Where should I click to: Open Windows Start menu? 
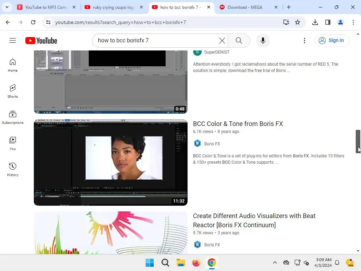point(149,263)
